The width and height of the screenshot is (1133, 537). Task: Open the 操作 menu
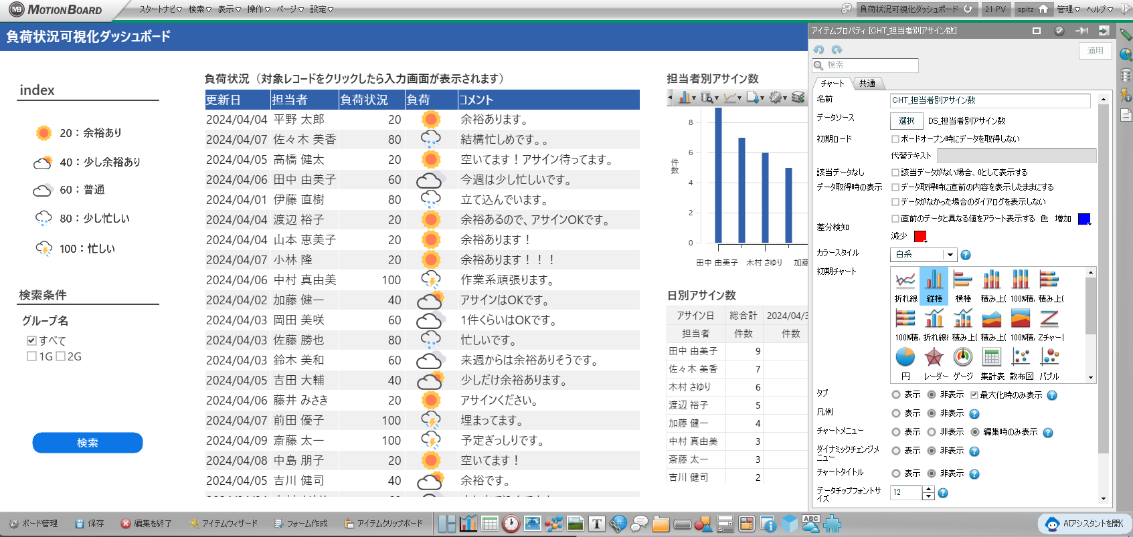coord(258,9)
